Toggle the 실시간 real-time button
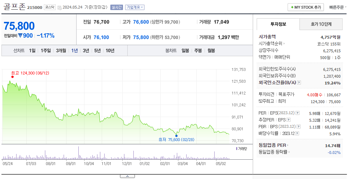The image size is (348, 179). point(116,7)
